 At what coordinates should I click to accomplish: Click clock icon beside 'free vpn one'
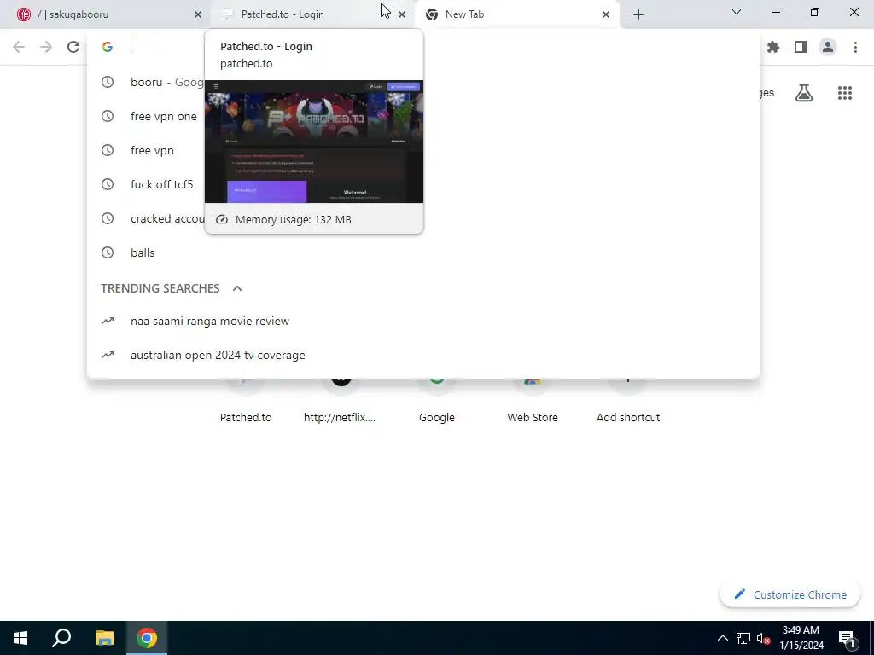(x=108, y=116)
